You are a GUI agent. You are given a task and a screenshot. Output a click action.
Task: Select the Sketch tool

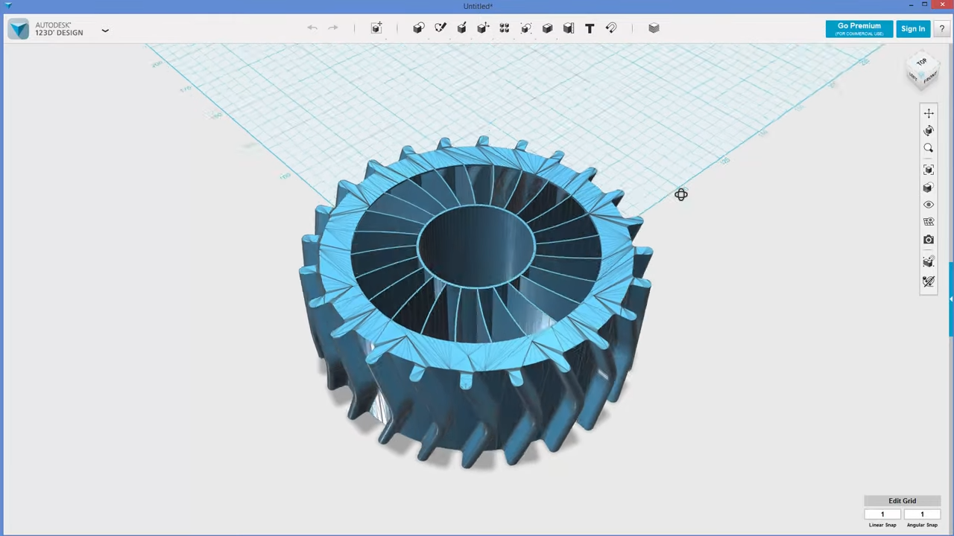coord(440,28)
